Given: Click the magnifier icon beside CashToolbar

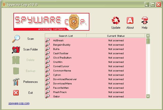Looking at the screenshot, I should [x=48, y=53].
